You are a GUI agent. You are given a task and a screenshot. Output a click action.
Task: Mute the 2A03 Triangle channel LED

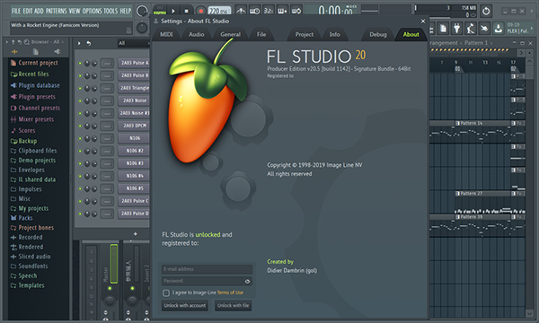pos(80,88)
